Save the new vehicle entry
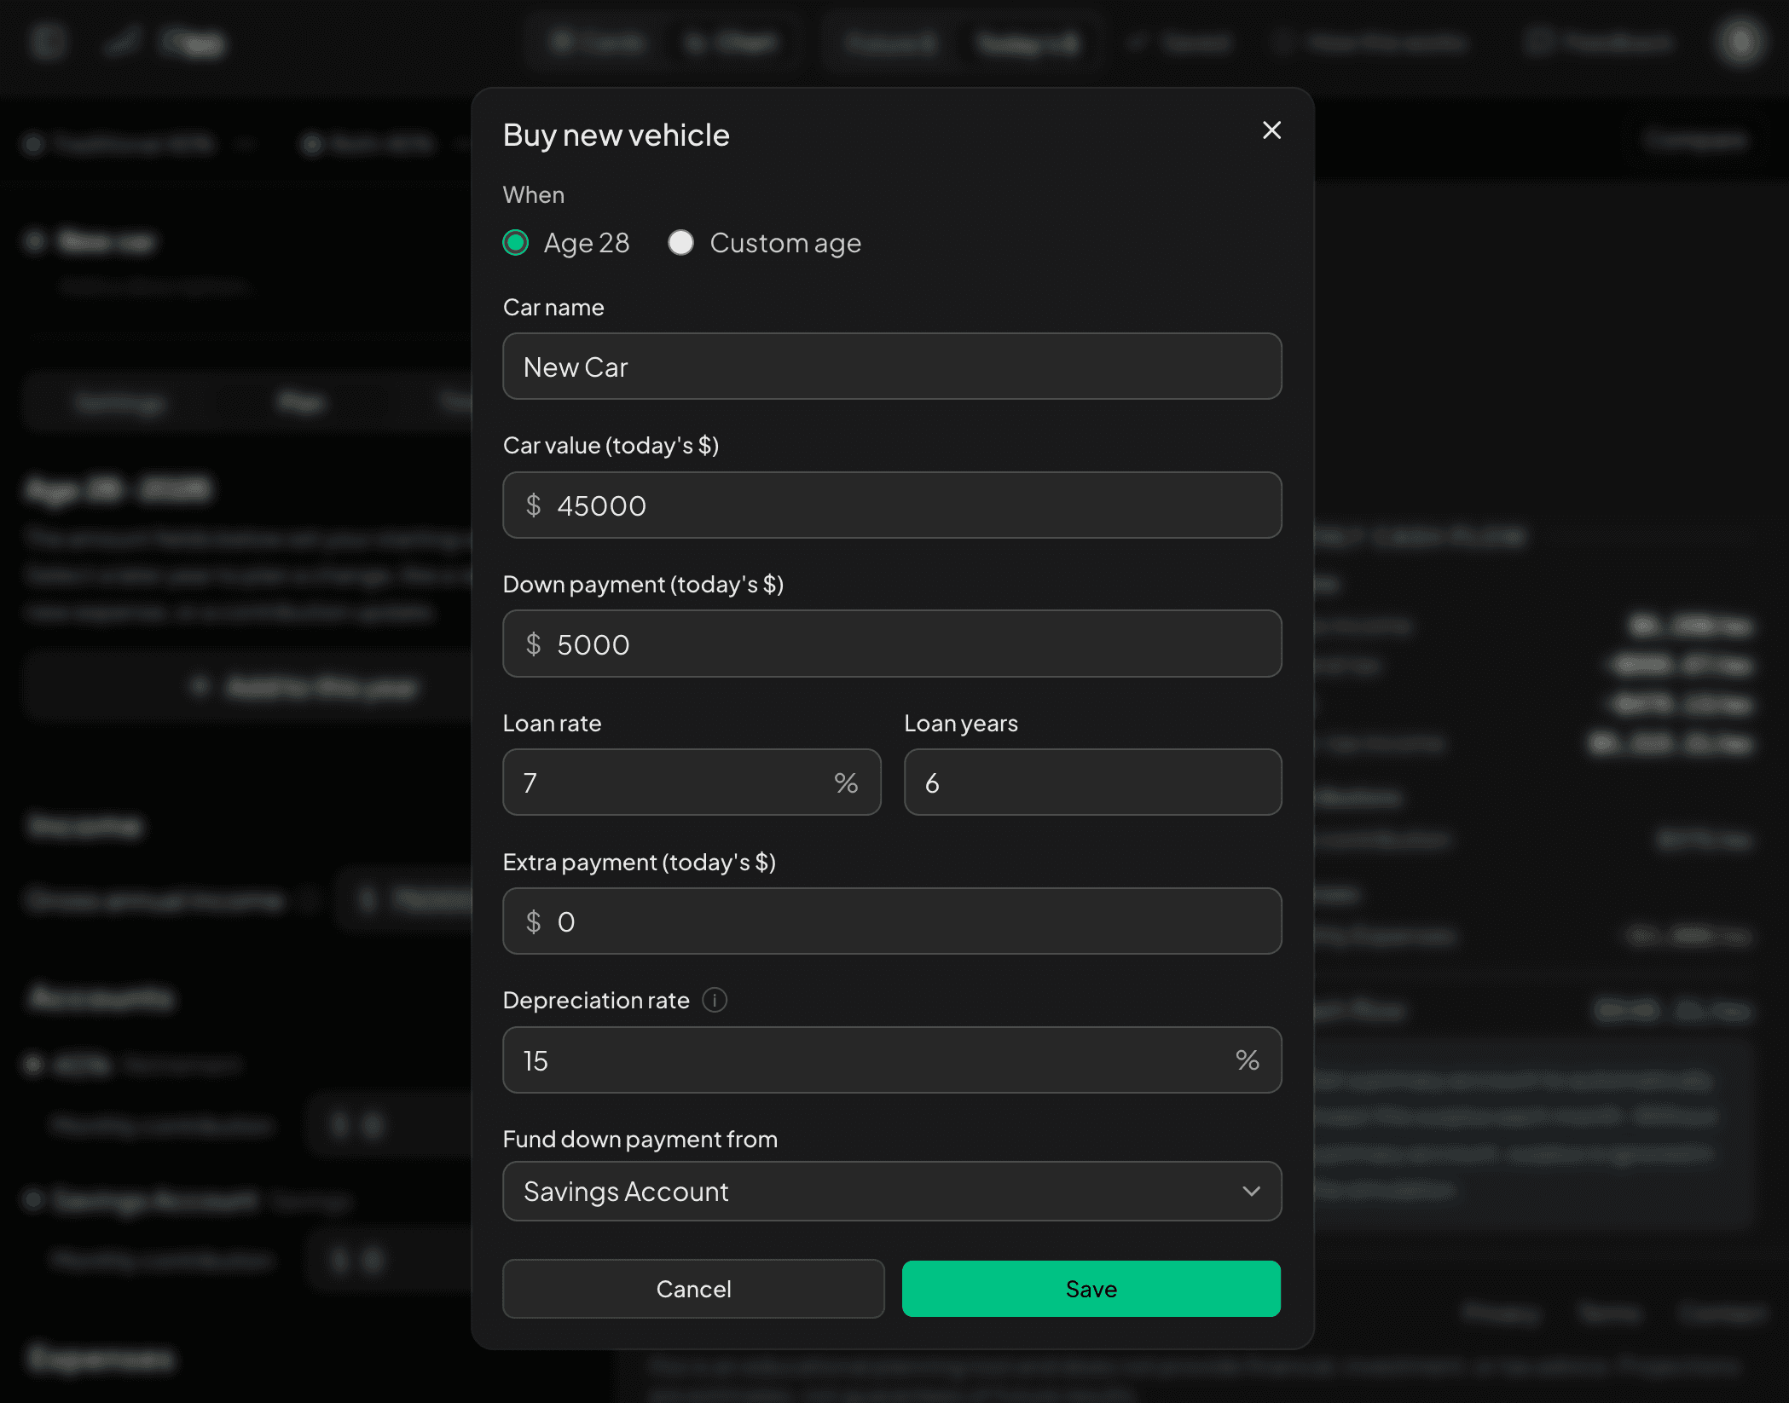 tap(1091, 1289)
